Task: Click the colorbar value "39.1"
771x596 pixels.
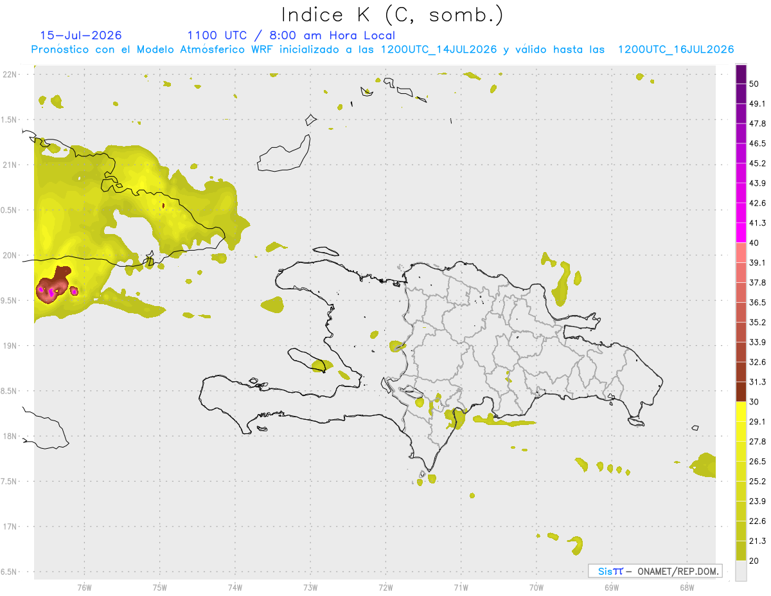Action: (758, 263)
